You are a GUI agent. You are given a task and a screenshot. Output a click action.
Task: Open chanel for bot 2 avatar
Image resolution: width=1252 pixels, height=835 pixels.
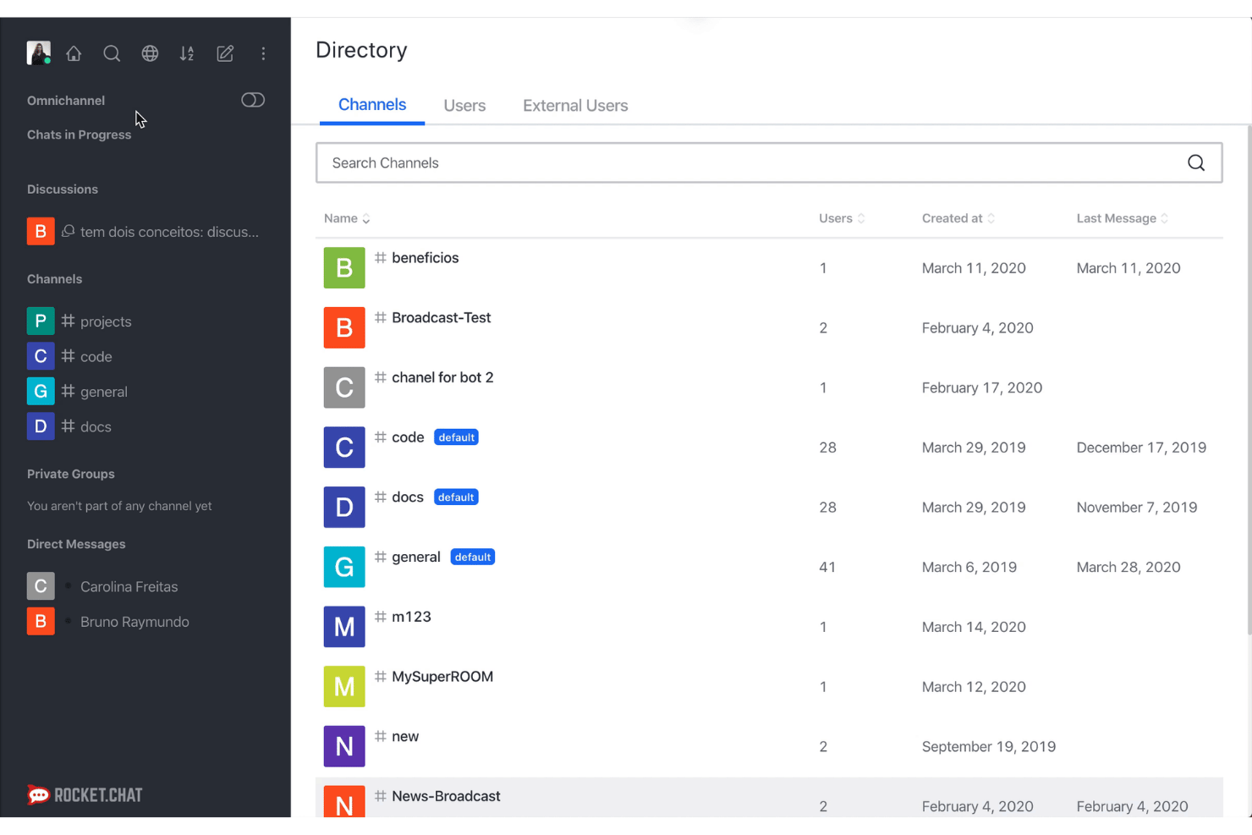click(x=344, y=387)
